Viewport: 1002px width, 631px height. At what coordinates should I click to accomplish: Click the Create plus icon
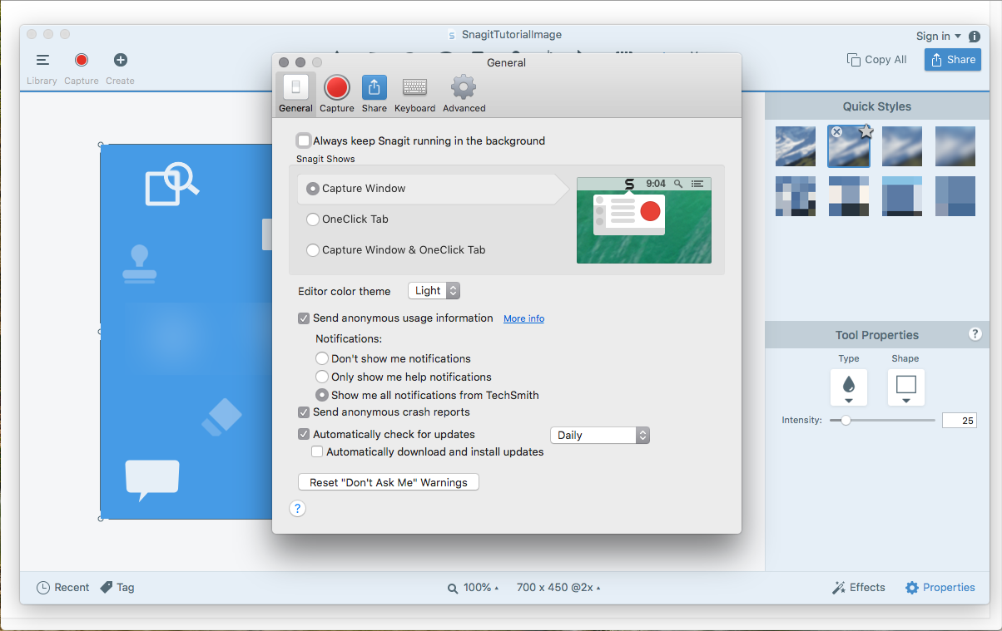120,61
